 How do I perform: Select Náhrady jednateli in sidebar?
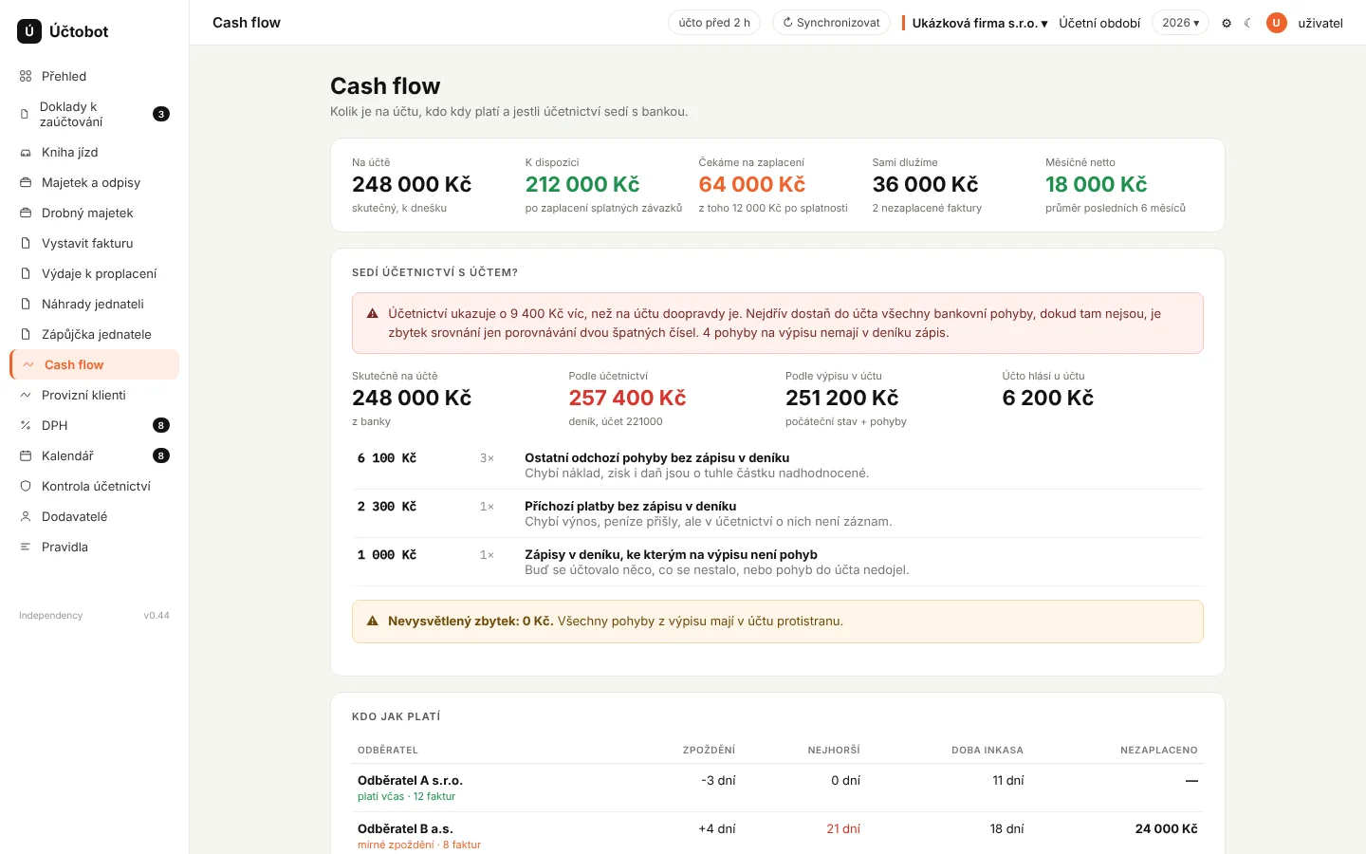[x=94, y=304]
